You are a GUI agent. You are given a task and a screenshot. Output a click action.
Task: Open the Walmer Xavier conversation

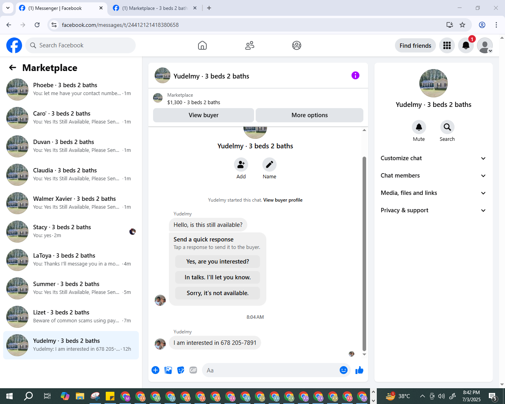coord(71,203)
